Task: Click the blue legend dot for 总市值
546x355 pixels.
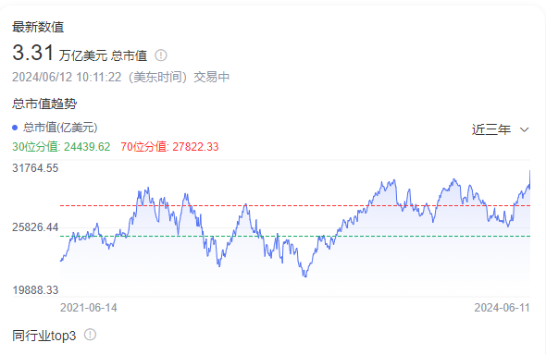Action: click(x=15, y=128)
